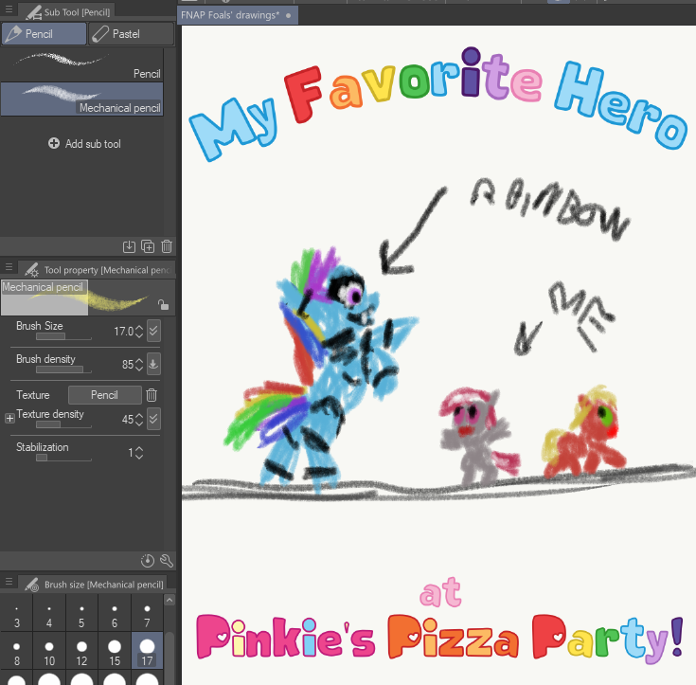Select brush size preset 8
The height and width of the screenshot is (685, 696).
click(x=16, y=651)
